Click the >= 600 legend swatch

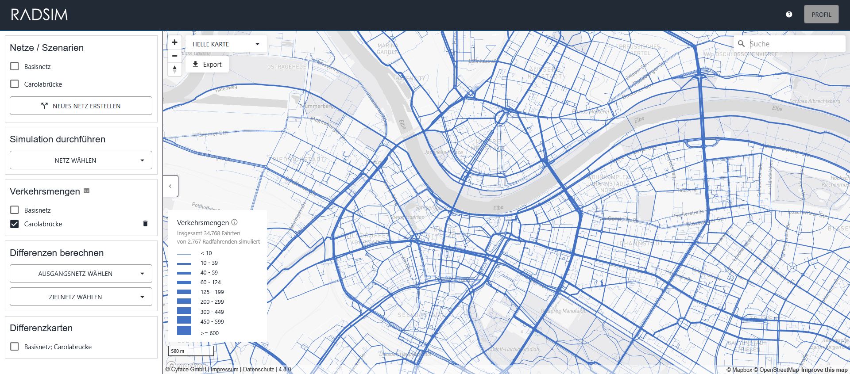184,331
